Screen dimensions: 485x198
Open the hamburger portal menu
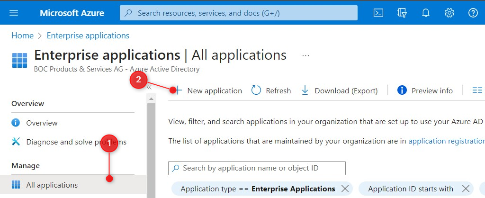coord(14,13)
